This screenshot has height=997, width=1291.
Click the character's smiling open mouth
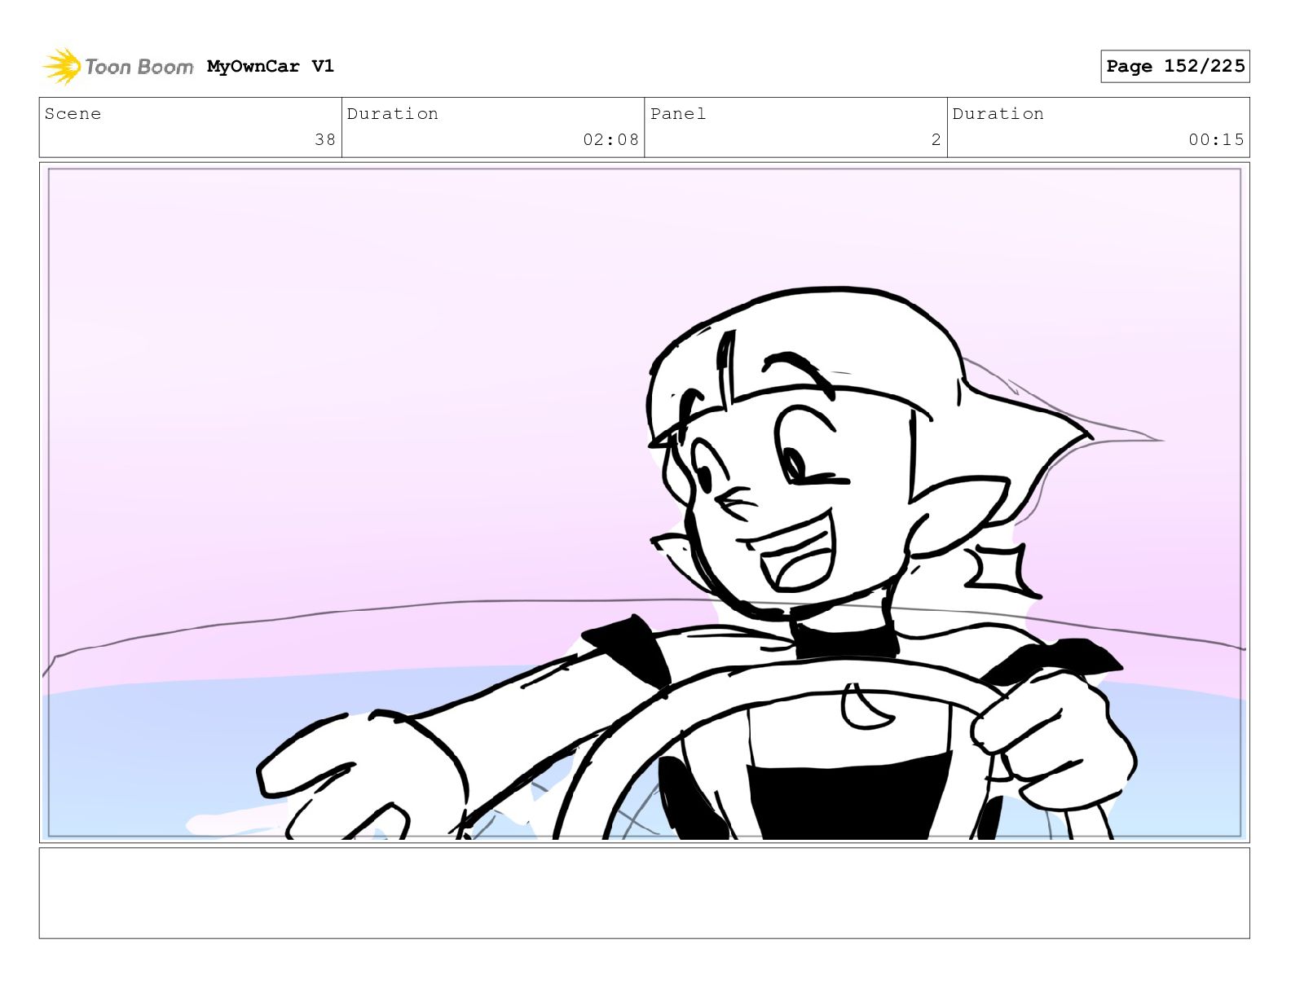795,554
